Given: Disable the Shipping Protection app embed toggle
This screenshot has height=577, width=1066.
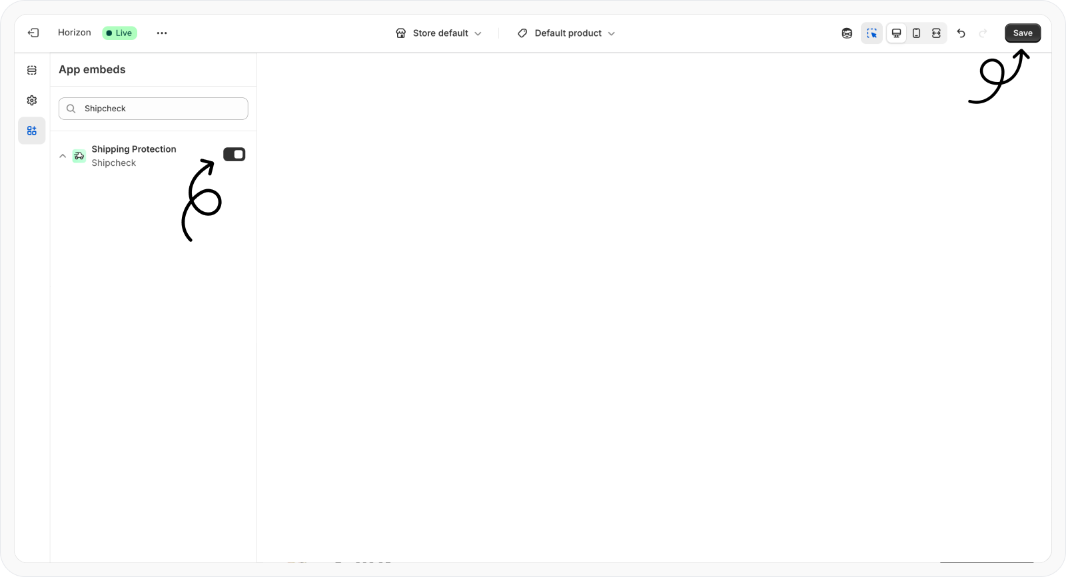Looking at the screenshot, I should [x=235, y=155].
